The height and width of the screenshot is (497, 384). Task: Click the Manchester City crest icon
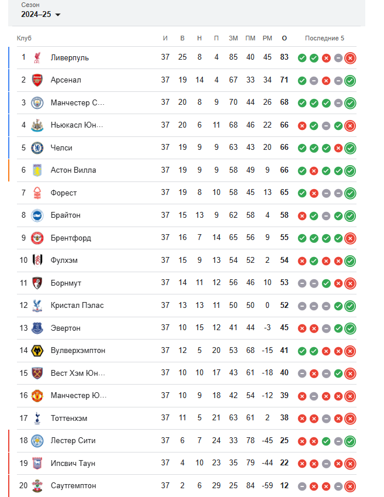click(x=37, y=103)
